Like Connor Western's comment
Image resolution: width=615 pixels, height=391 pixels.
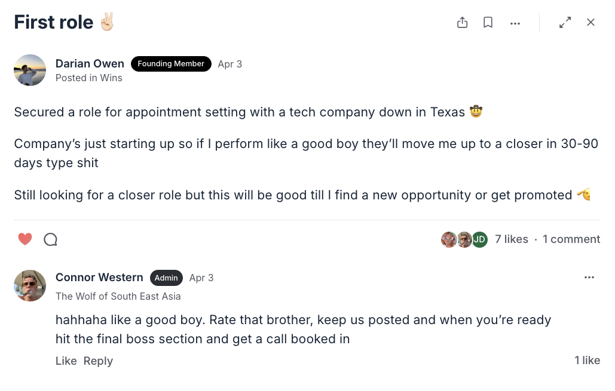point(66,361)
